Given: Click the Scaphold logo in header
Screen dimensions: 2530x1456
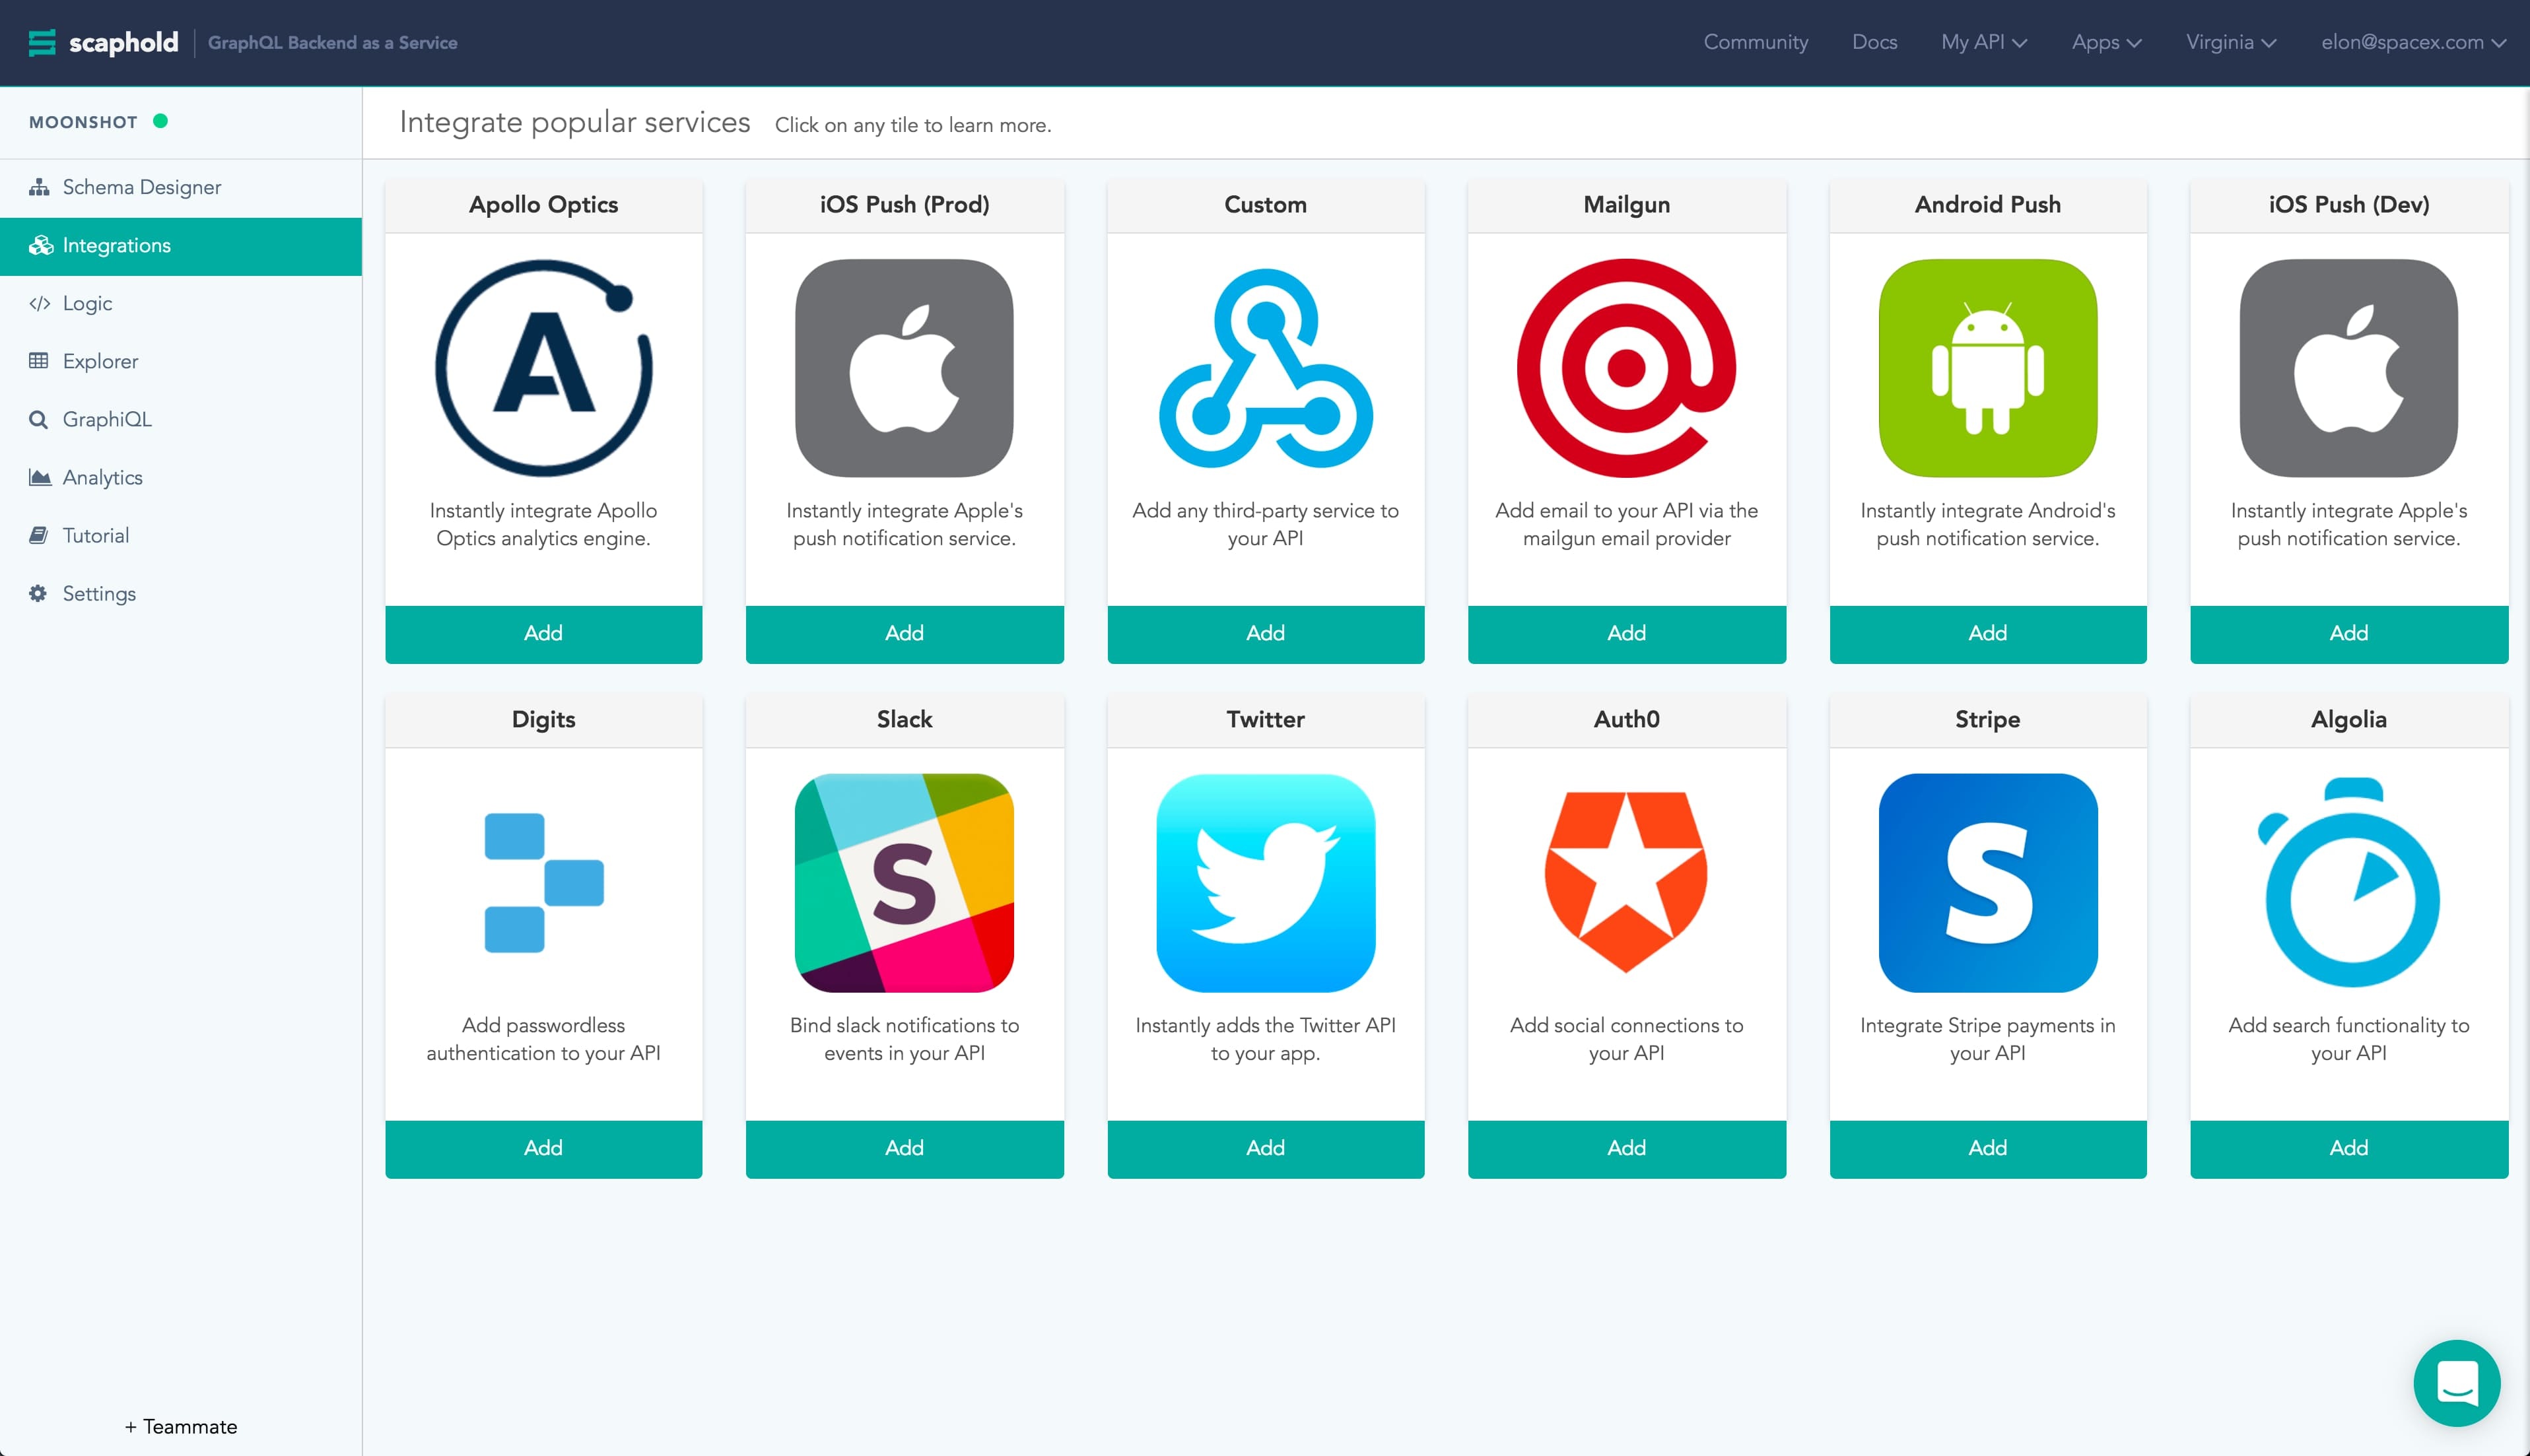Looking at the screenshot, I should (x=104, y=42).
